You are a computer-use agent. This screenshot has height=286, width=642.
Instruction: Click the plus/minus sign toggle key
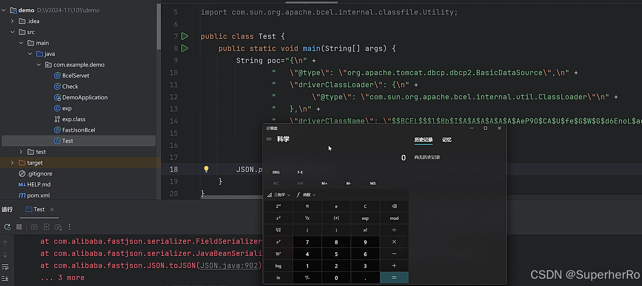coord(307,278)
